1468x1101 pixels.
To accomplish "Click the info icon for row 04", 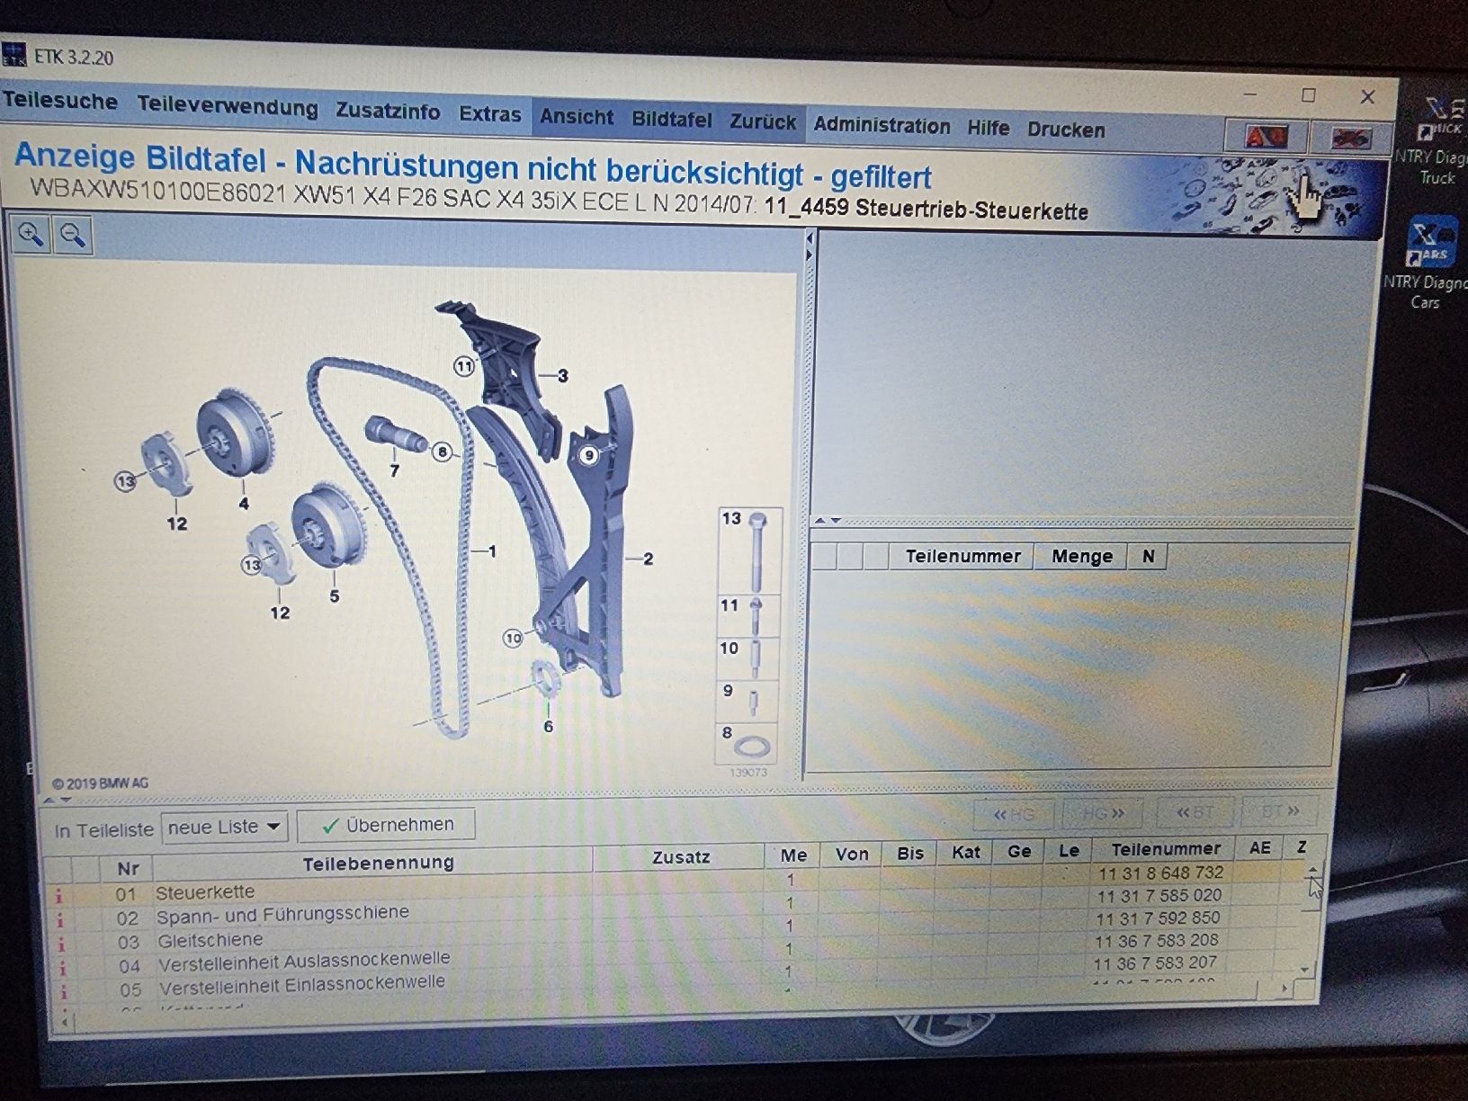I will (x=63, y=969).
